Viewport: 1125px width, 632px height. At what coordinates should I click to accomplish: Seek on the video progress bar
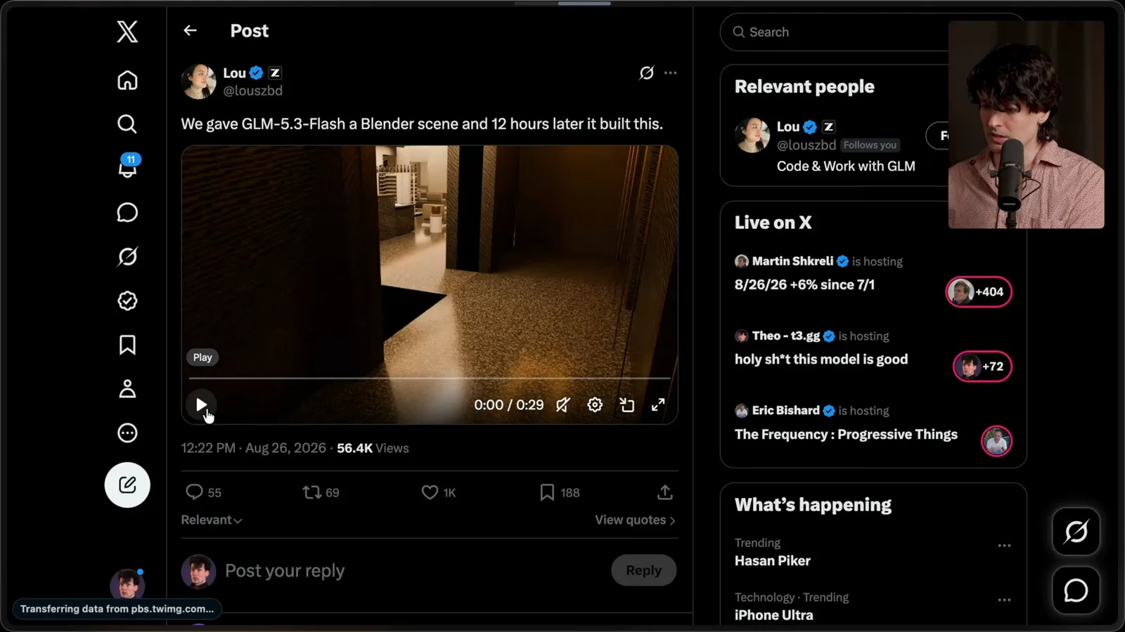coord(429,378)
